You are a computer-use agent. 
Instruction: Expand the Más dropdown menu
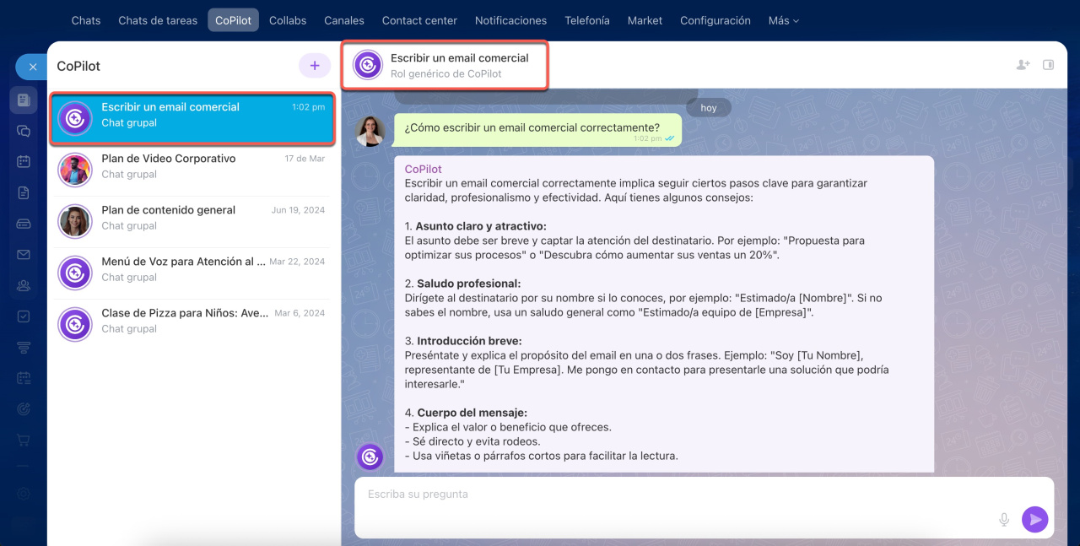tap(783, 20)
